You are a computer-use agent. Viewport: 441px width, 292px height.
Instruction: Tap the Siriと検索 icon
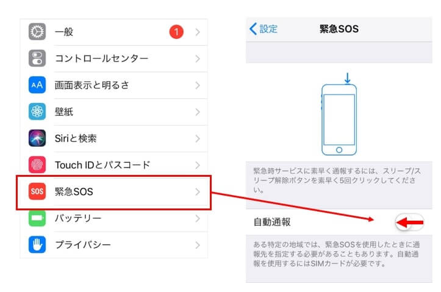tap(37, 138)
